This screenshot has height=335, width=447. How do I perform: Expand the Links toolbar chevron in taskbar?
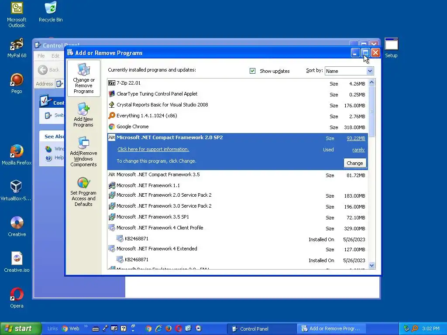click(x=86, y=326)
